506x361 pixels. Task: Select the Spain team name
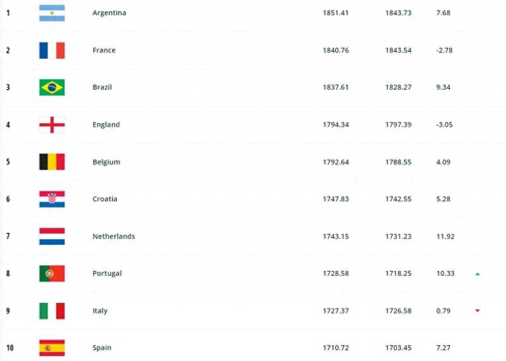[102, 348]
